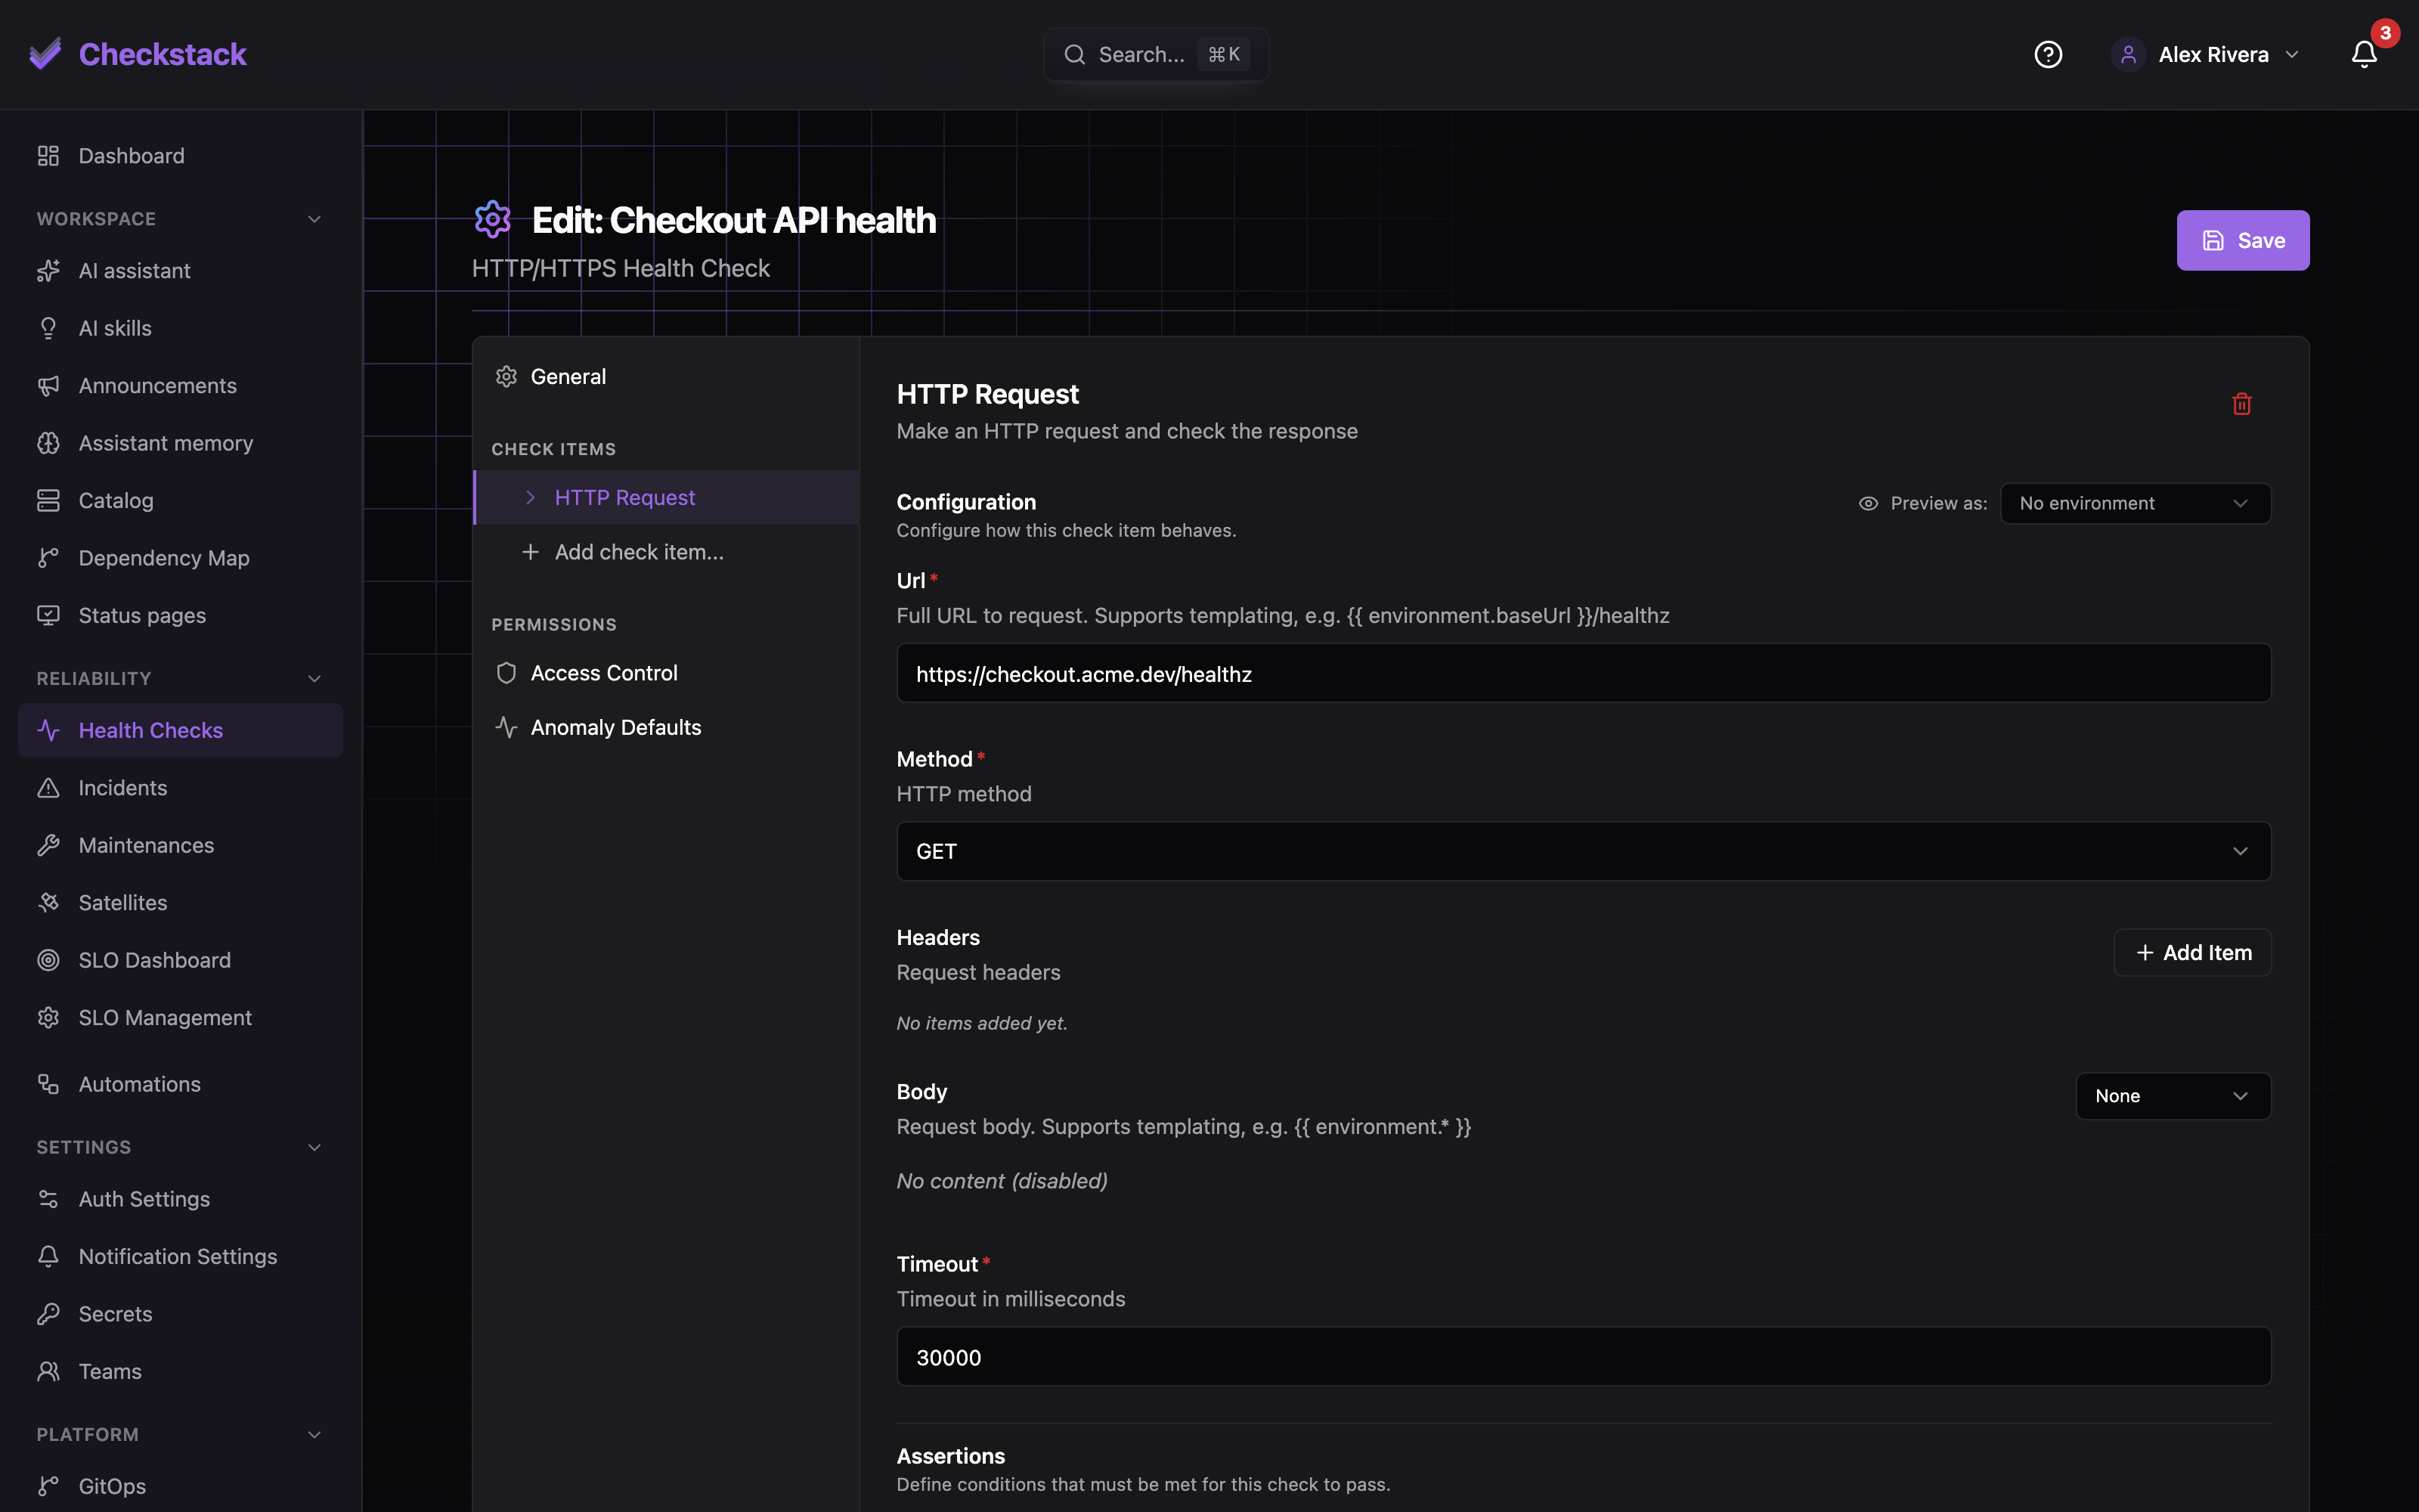Save the health check

click(x=2242, y=240)
